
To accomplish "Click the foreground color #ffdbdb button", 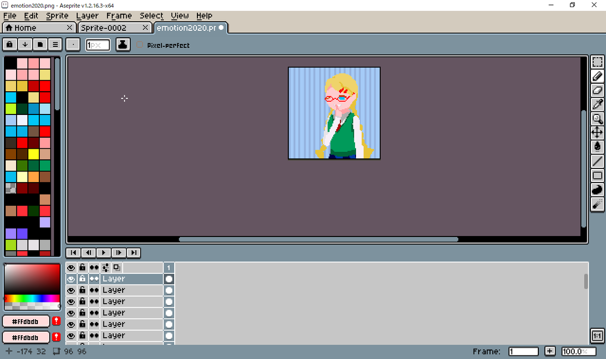I will 26,321.
